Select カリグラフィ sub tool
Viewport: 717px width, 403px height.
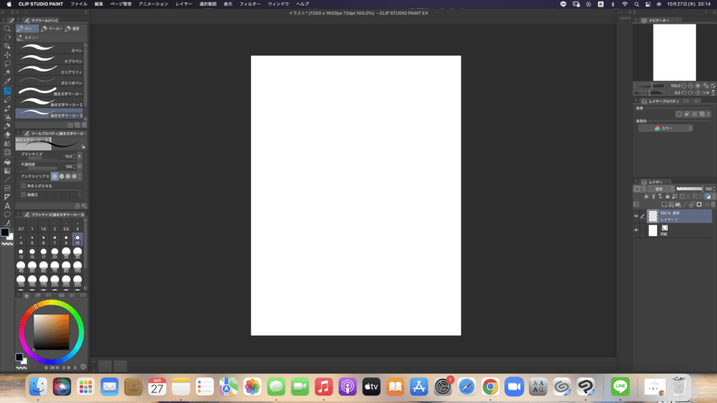pyautogui.click(x=49, y=69)
